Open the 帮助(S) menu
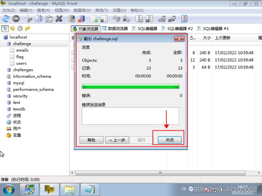The height and width of the screenshot is (196, 262). 137,10
